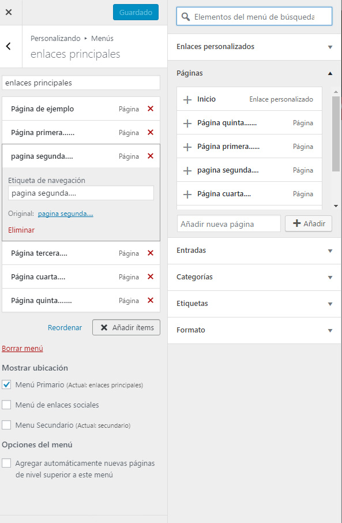Delete Página quinta item using red X
This screenshot has width=342, height=523.
[x=151, y=301]
